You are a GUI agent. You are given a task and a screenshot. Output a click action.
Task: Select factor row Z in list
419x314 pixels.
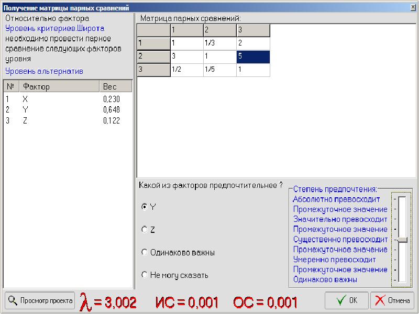click(68, 121)
